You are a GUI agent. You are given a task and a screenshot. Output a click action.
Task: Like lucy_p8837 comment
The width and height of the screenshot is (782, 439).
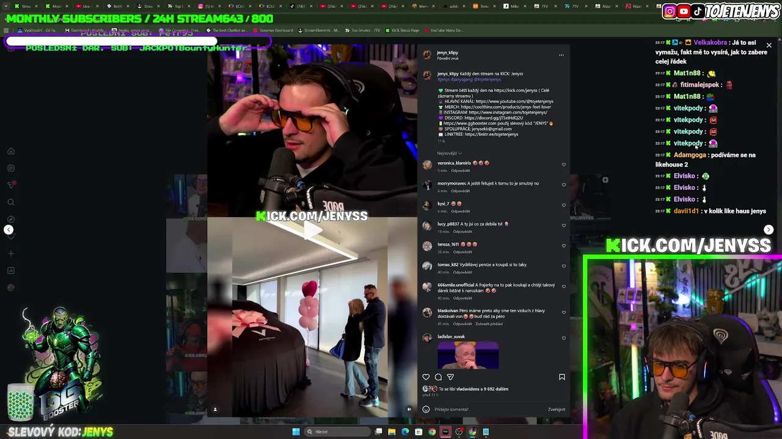[563, 225]
